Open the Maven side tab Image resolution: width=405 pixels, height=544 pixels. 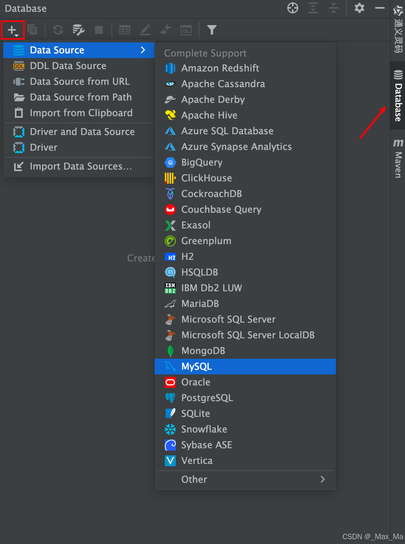click(398, 158)
